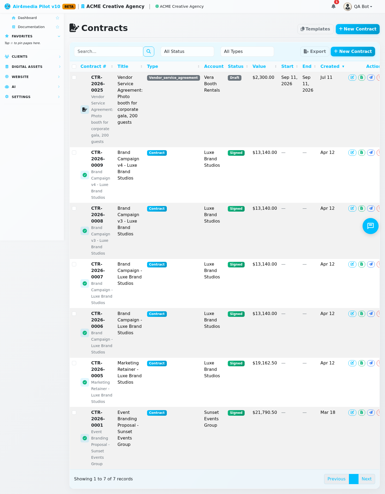
Task: Sort the table by Created column
Action: pos(332,67)
